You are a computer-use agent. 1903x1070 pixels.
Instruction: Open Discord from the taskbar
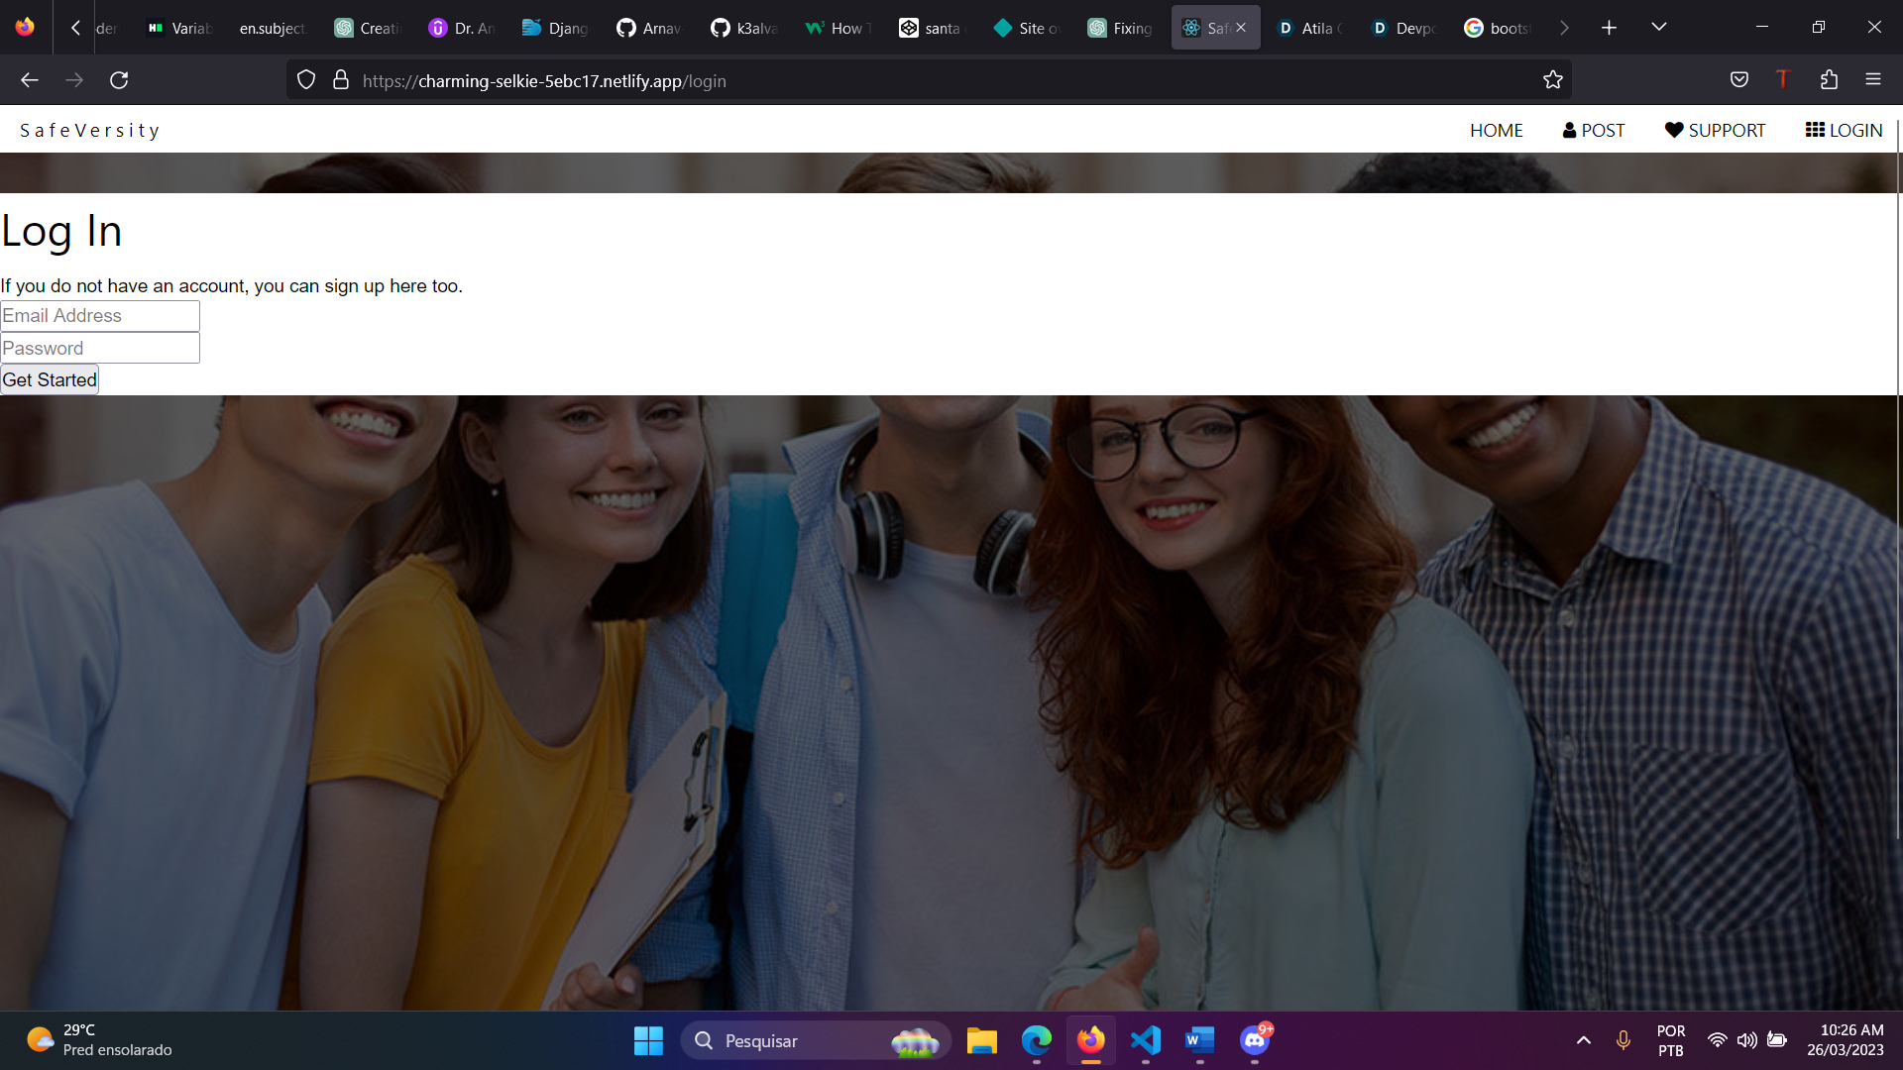coord(1255,1040)
